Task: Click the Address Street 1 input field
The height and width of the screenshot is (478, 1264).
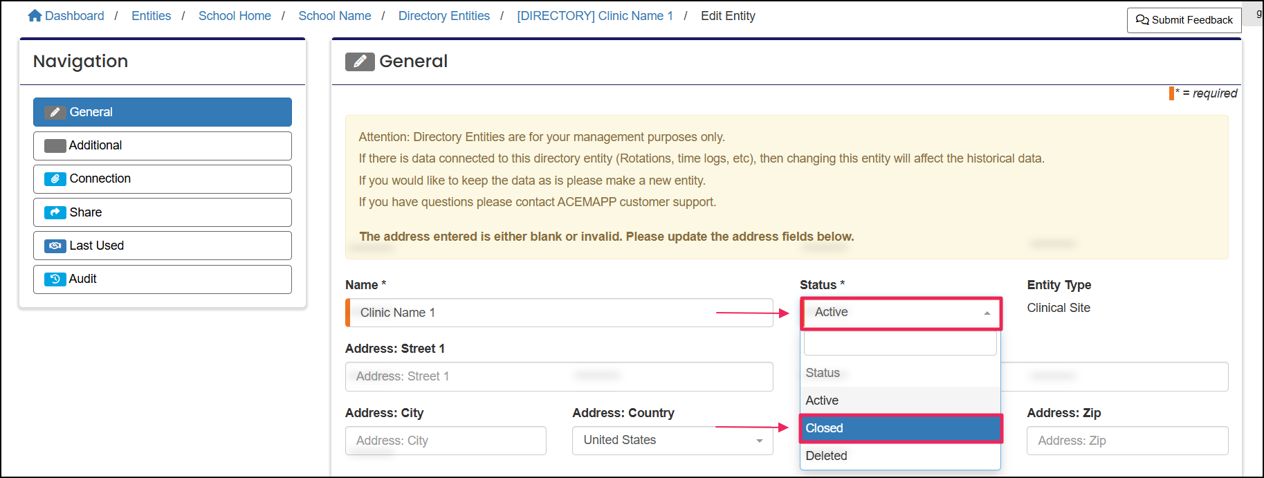Action: [x=559, y=376]
